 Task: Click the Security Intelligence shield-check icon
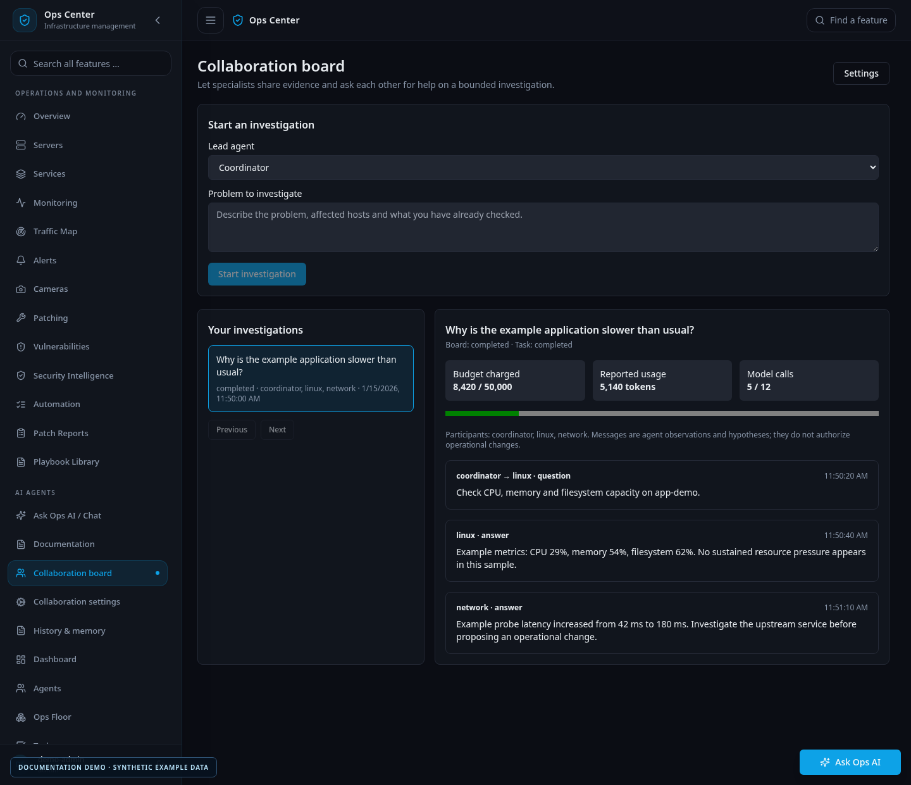click(21, 376)
